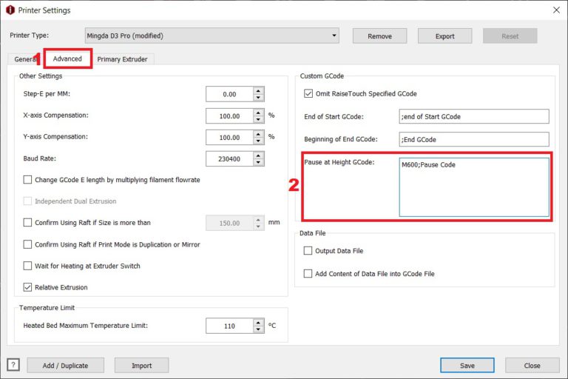Image resolution: width=568 pixels, height=379 pixels.
Task: Open the Printer Type dropdown
Action: (x=212, y=36)
